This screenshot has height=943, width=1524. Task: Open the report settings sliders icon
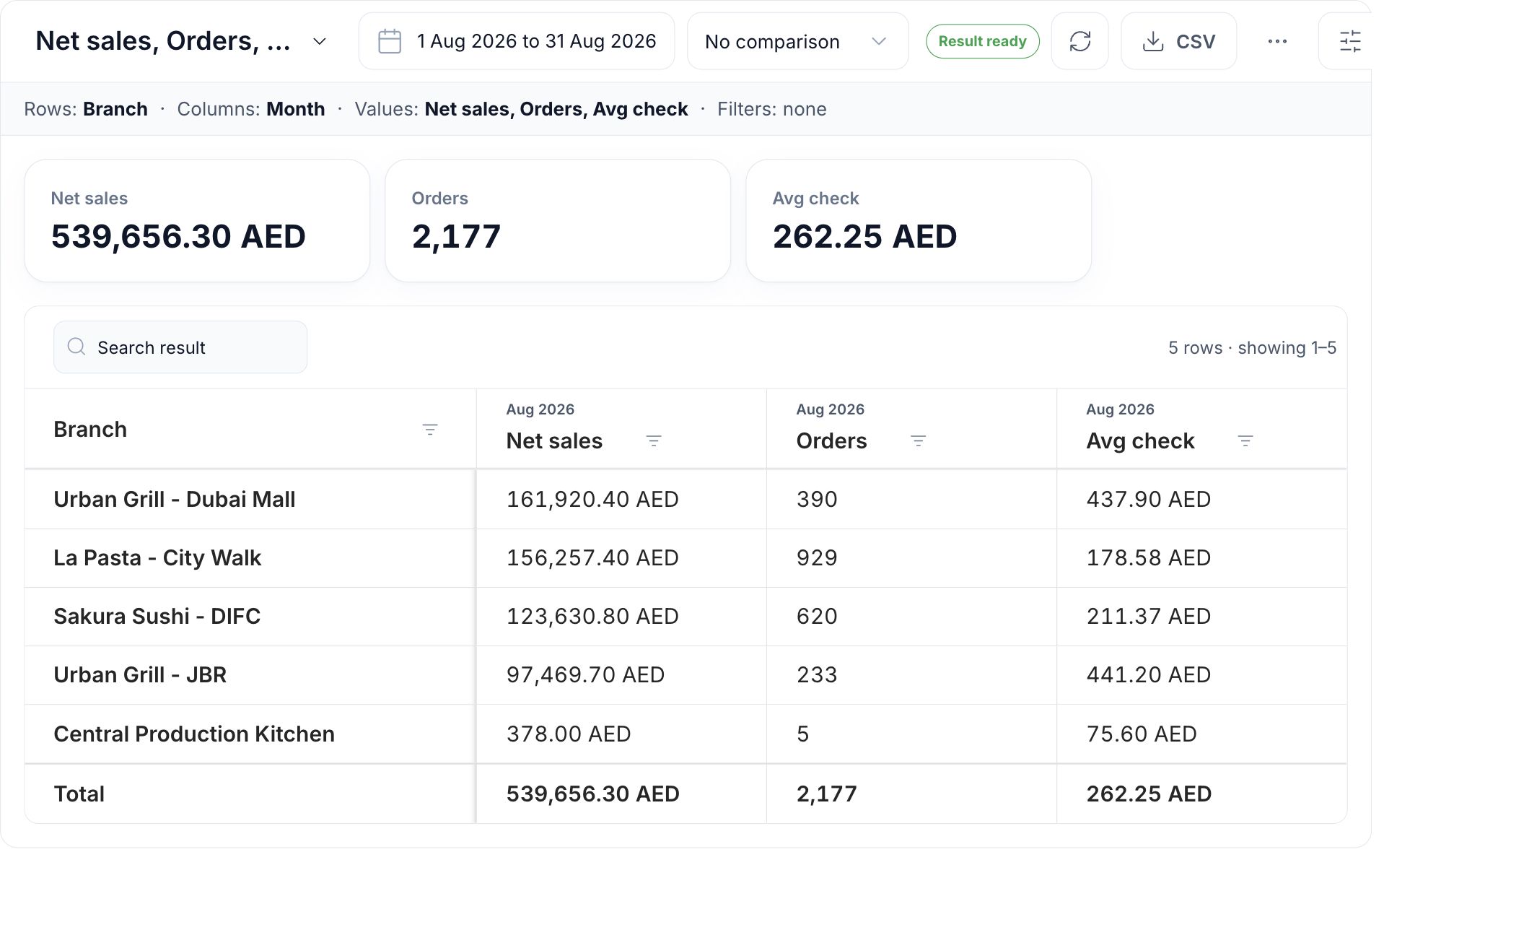click(1349, 41)
